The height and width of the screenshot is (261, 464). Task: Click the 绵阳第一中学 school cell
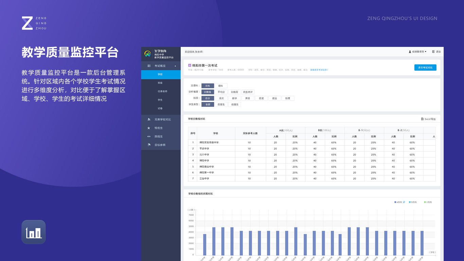coord(207,173)
